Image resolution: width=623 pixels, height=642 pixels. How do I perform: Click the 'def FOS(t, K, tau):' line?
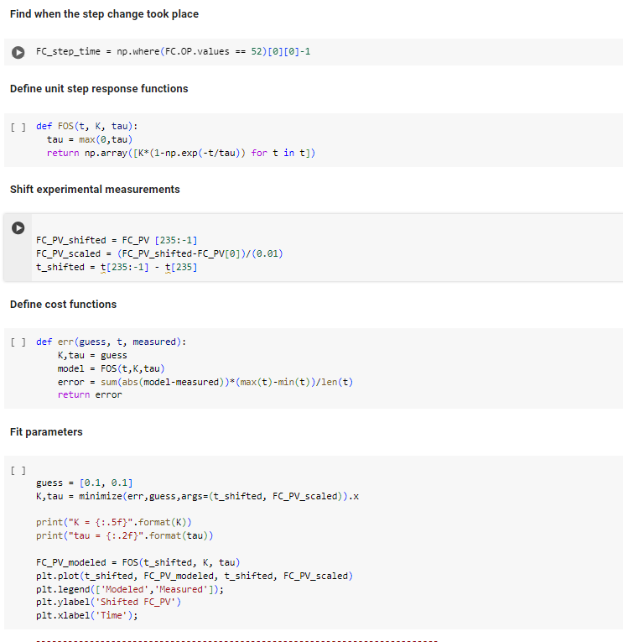[x=86, y=126]
